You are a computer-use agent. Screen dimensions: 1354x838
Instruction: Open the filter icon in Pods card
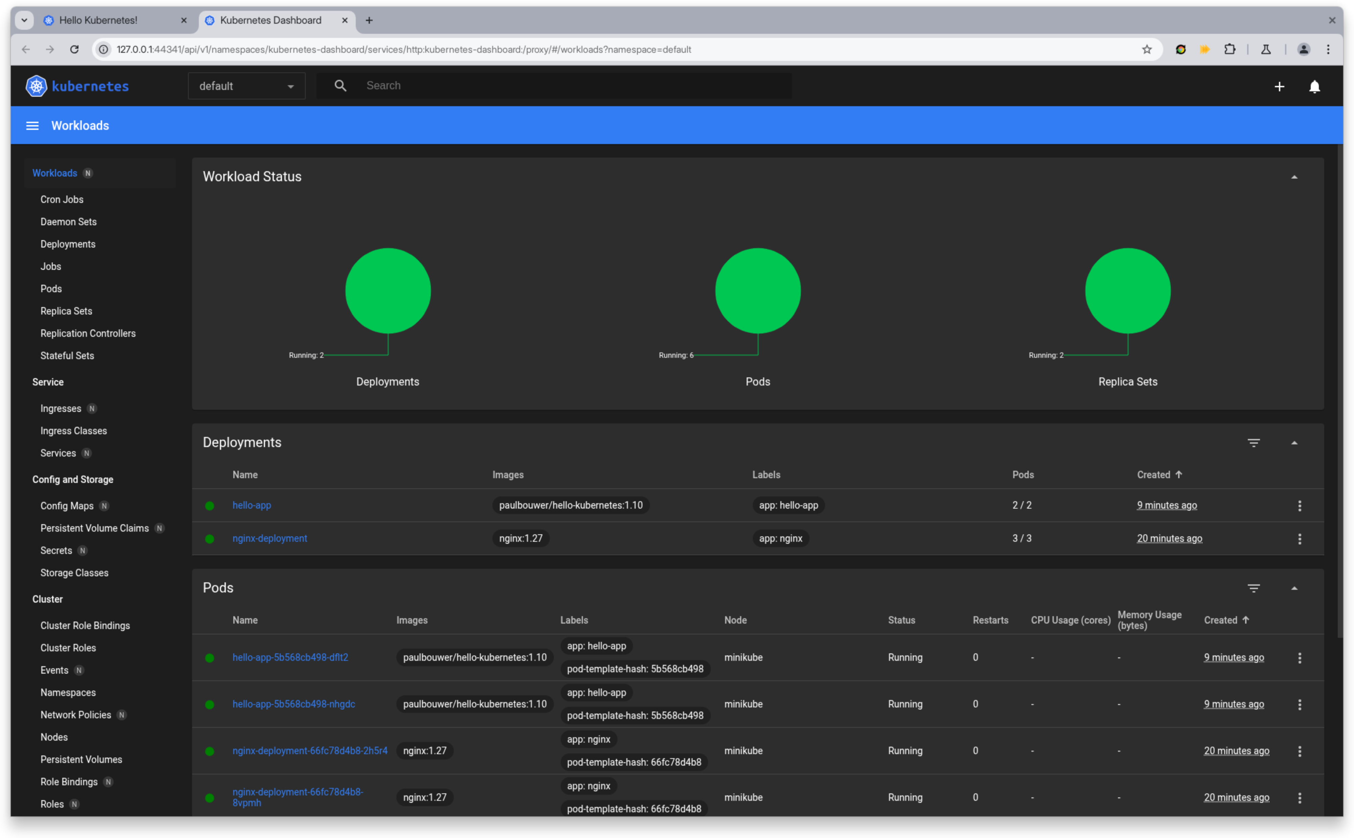tap(1253, 588)
